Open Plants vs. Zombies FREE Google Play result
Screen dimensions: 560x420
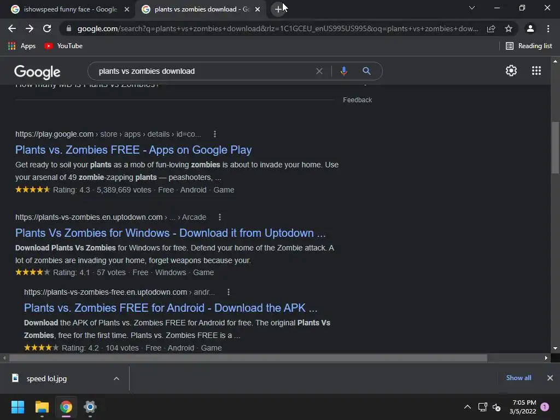(x=133, y=150)
